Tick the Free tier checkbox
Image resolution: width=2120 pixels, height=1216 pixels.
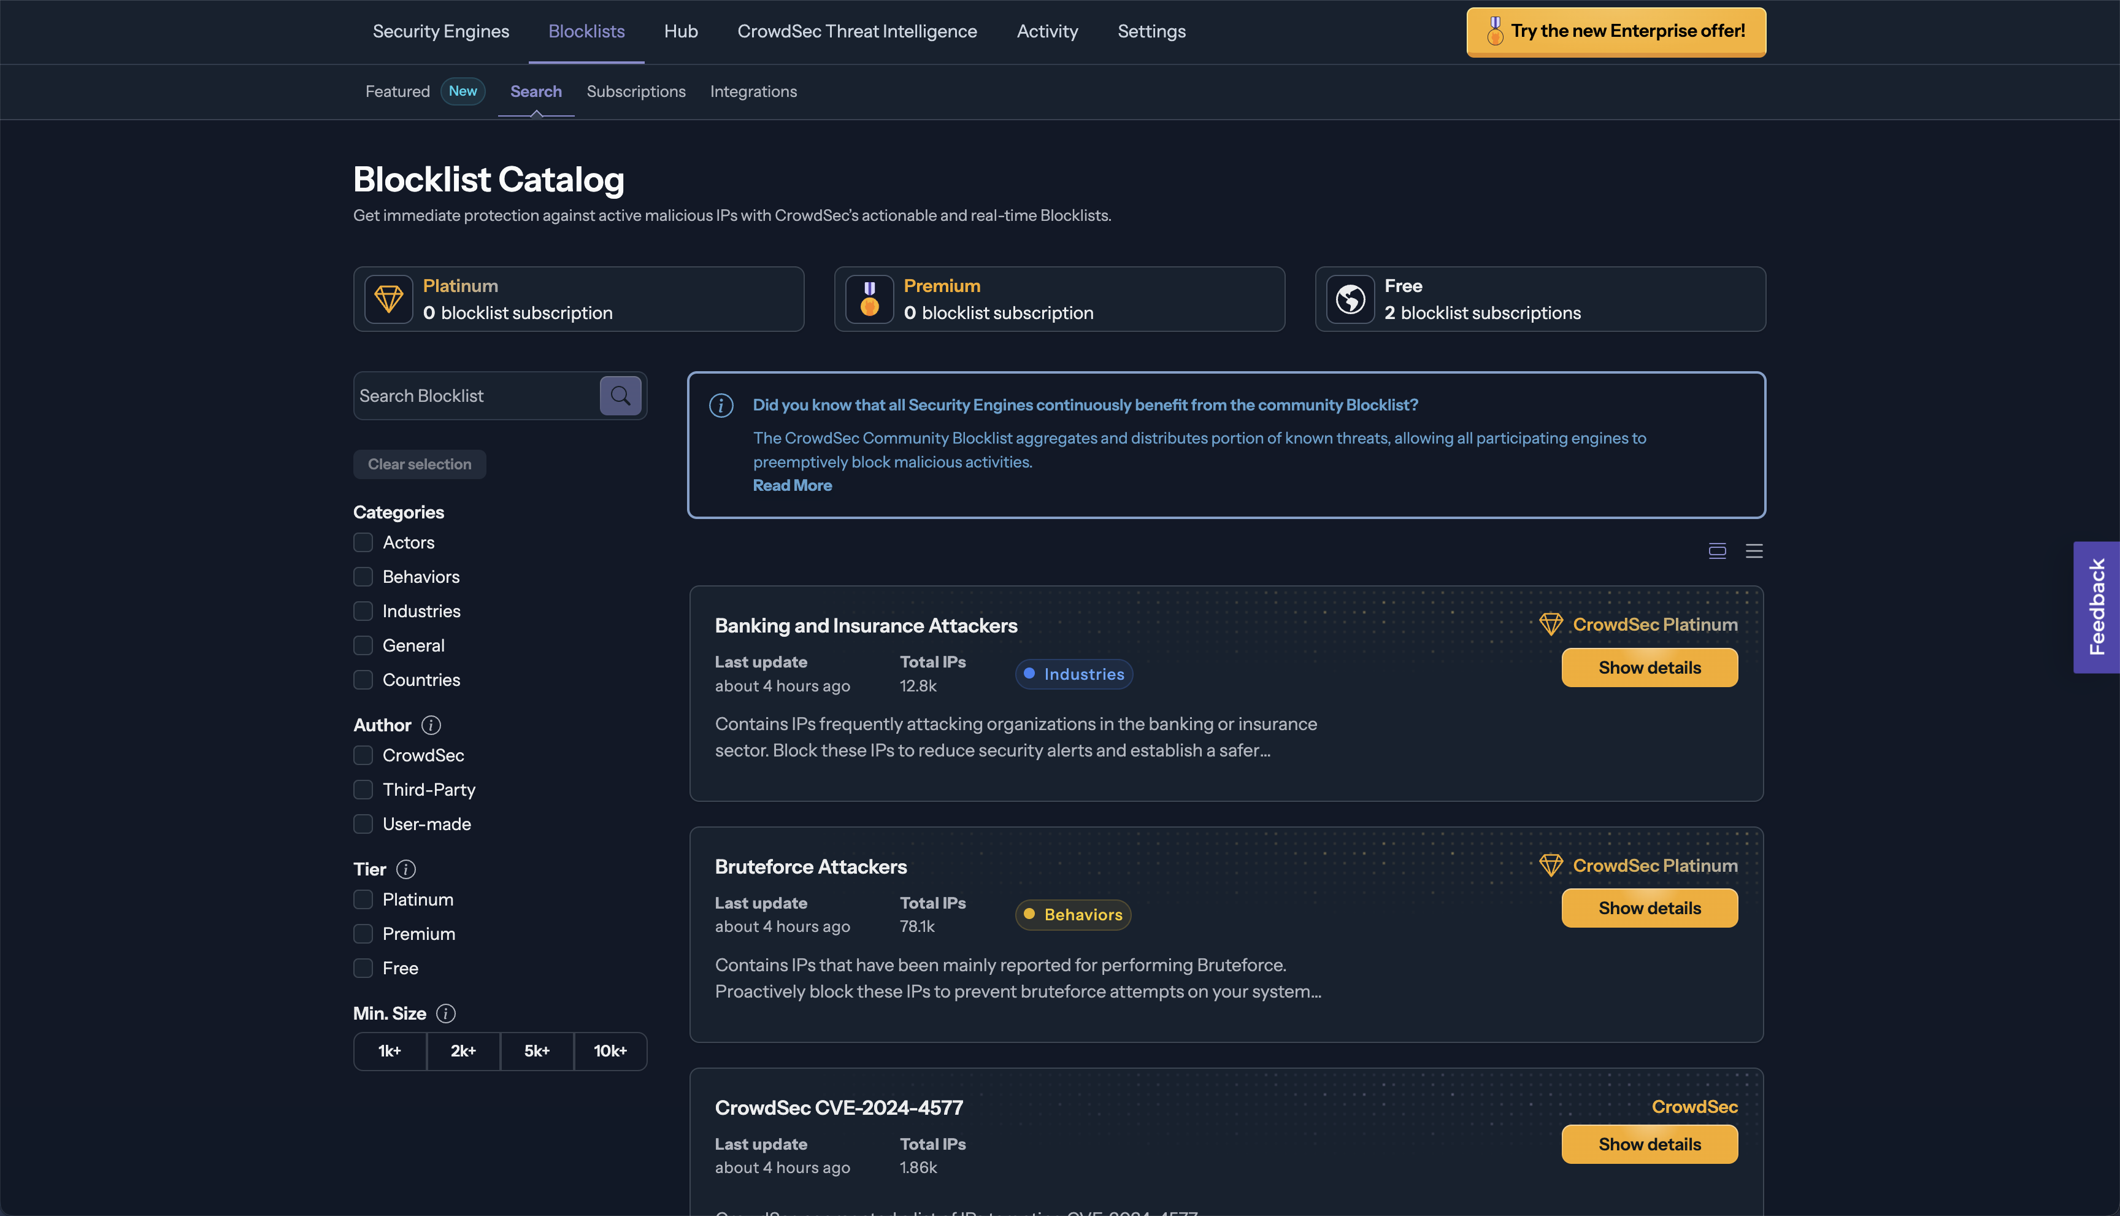tap(363, 968)
